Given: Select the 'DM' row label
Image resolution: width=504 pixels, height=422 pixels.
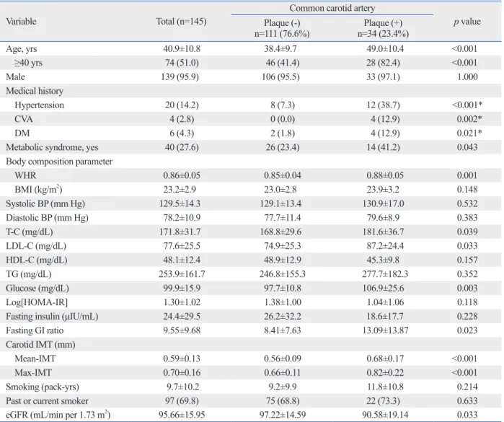Looking at the screenshot, I should tap(22, 133).
